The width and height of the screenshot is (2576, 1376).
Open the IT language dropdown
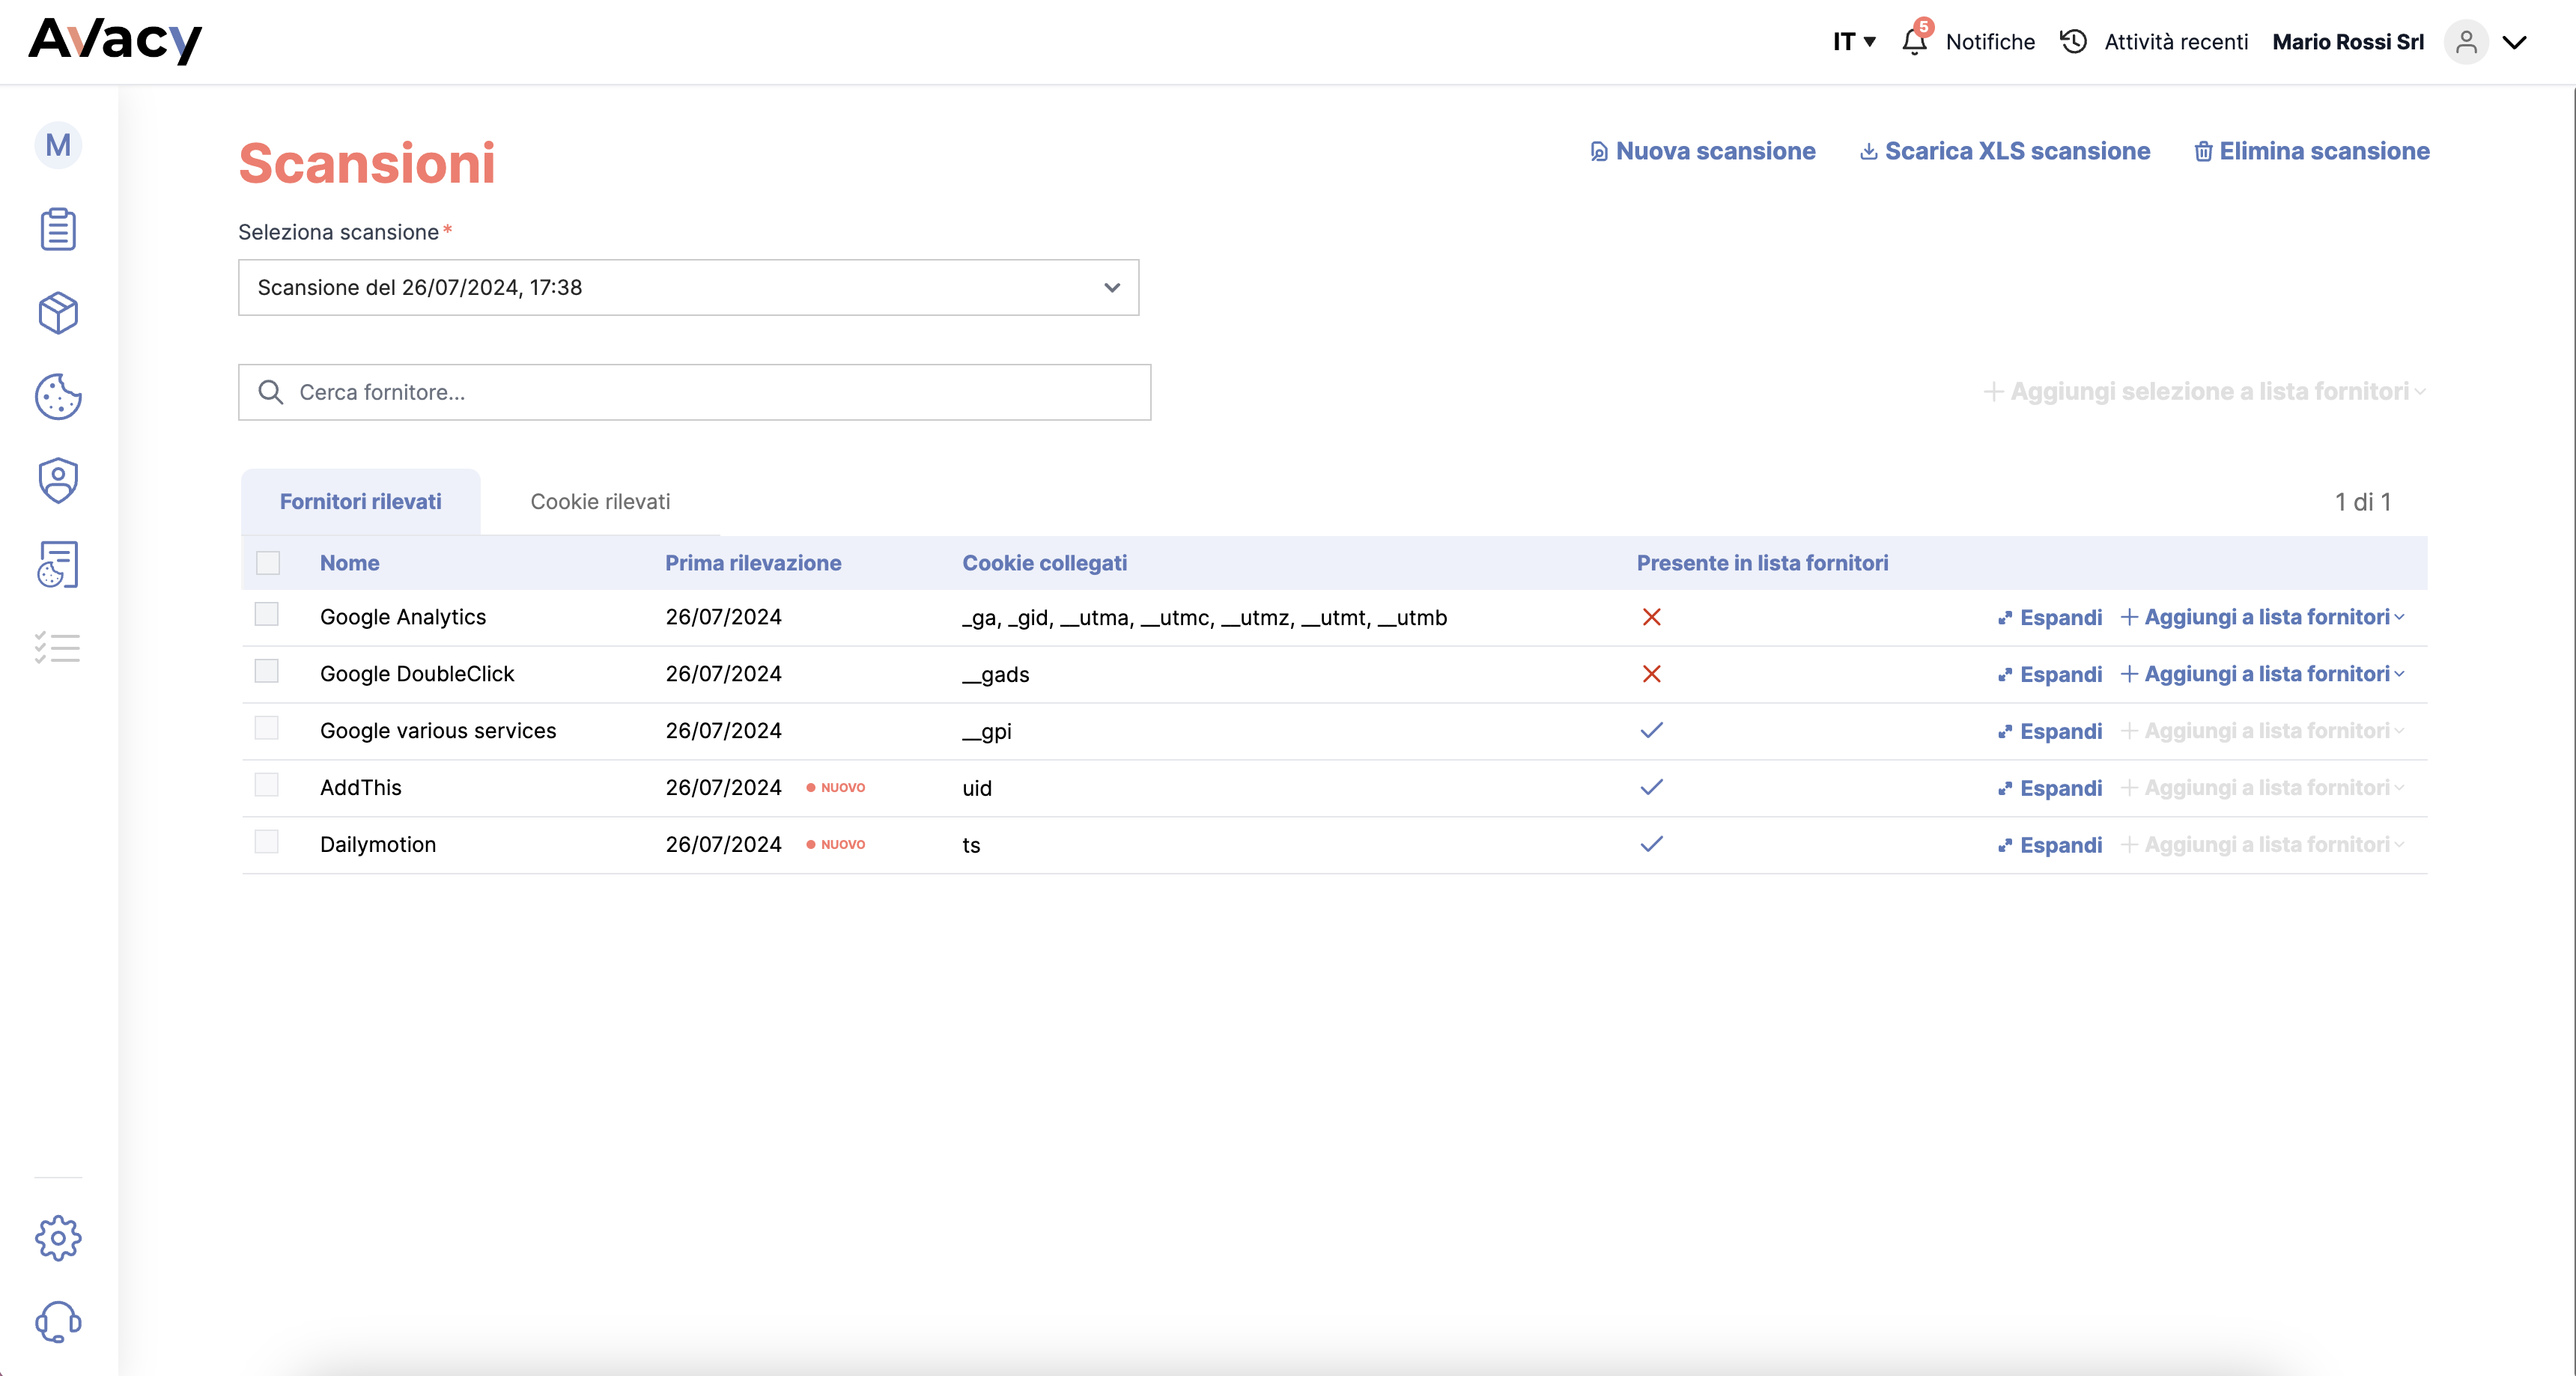(x=1854, y=41)
